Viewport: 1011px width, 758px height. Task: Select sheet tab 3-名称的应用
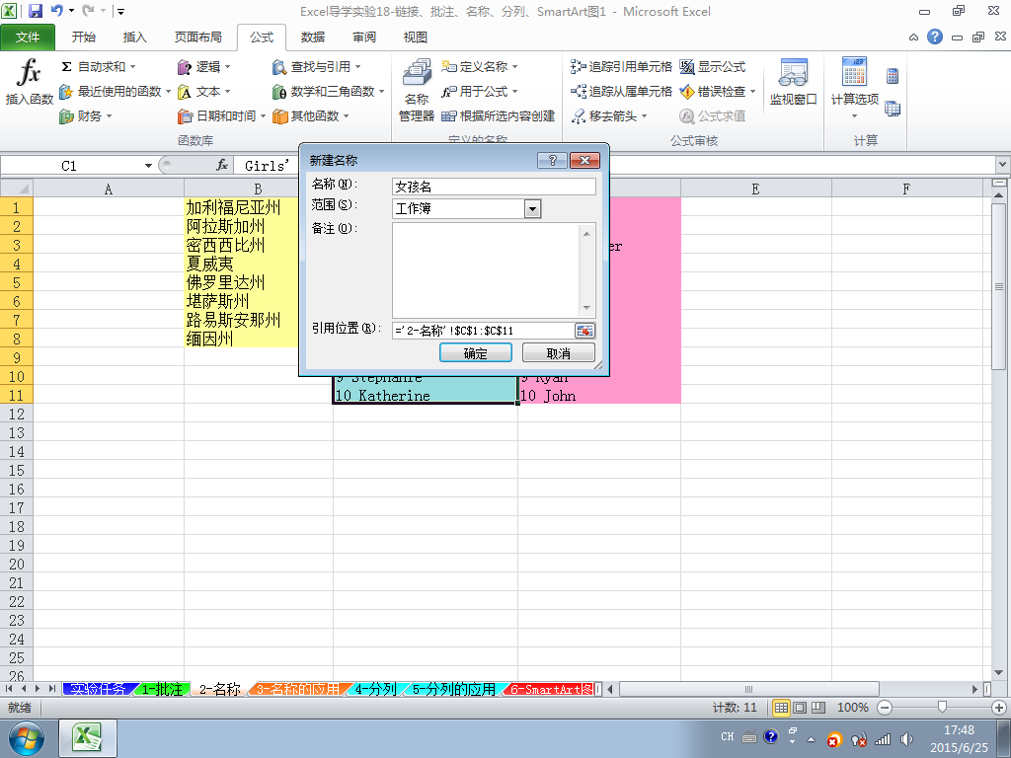coord(298,690)
